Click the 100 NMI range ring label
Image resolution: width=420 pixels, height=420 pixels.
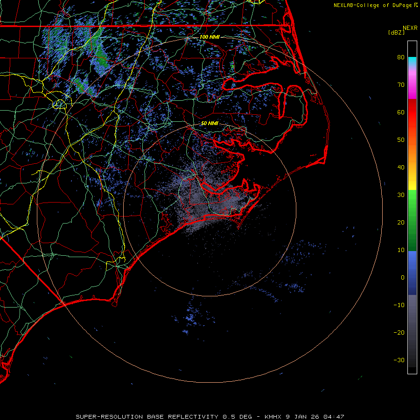(x=210, y=37)
